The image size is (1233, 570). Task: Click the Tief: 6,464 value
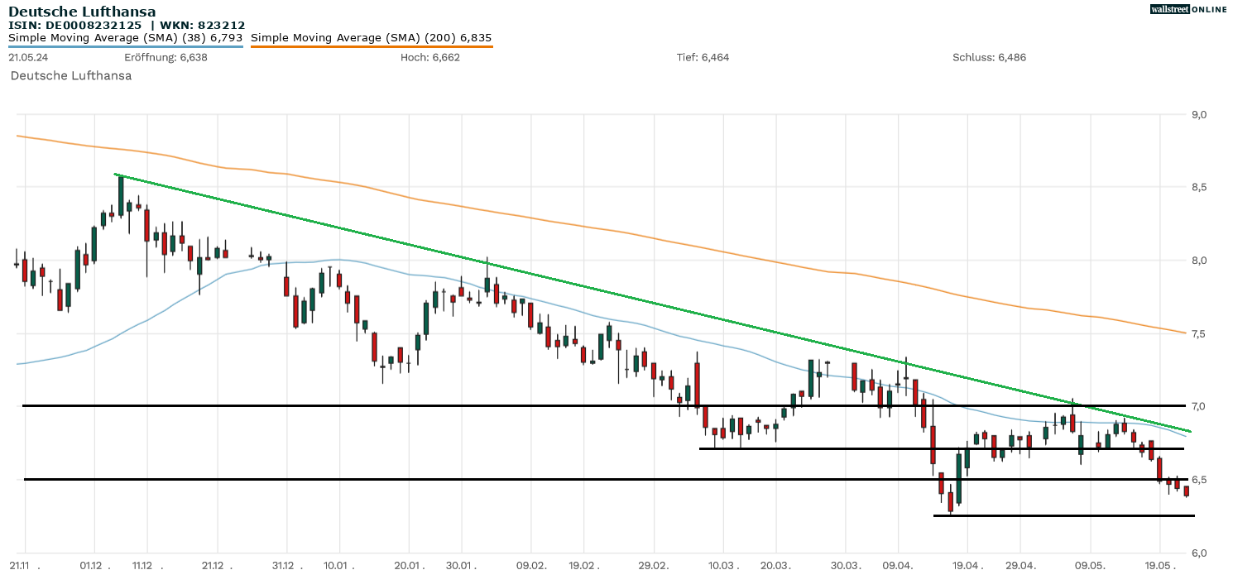703,57
